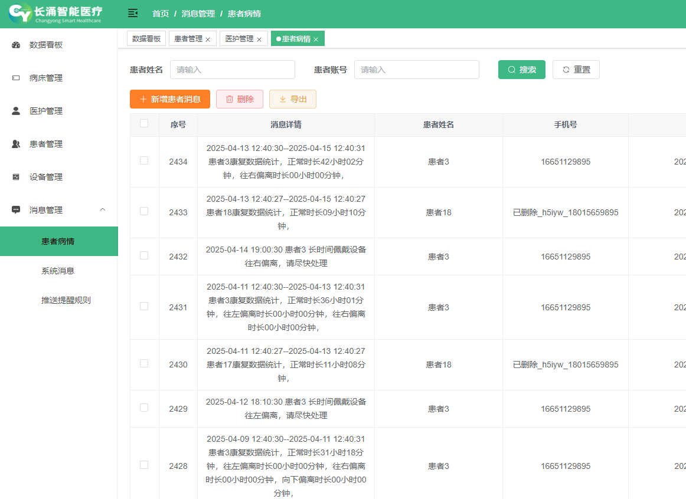Click the 患者管理 patient icon in sidebar

pyautogui.click(x=16, y=144)
